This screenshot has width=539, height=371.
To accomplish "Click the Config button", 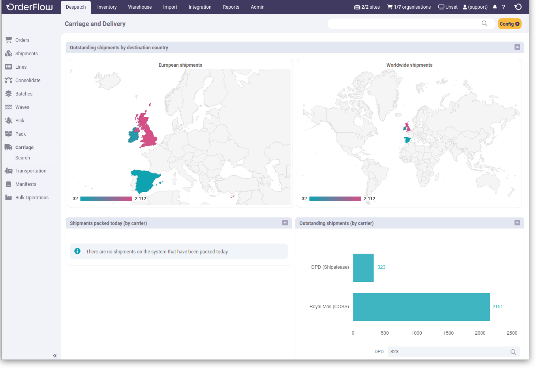I will (x=509, y=24).
